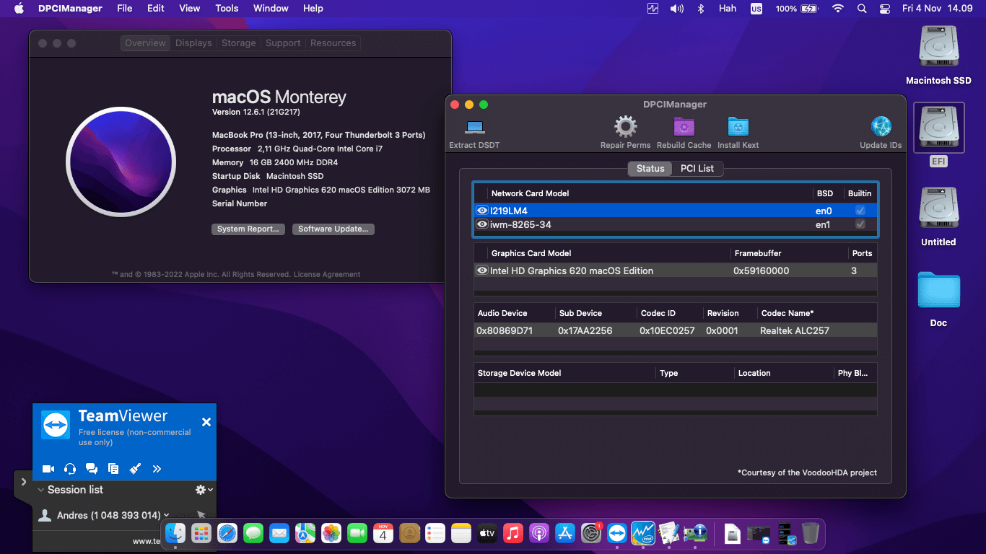Toggle eye icon for Intel HD Graphics 620
The height and width of the screenshot is (554, 986).
click(481, 270)
